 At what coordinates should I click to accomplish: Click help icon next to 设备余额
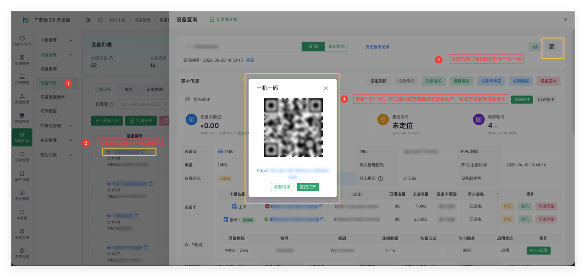click(220, 117)
